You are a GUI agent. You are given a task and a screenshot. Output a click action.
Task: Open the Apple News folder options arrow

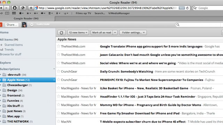pos(54,80)
